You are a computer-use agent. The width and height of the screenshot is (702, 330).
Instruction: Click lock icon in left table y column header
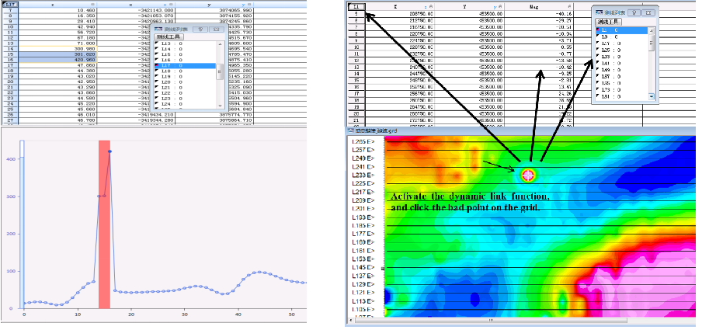tap(249, 4)
